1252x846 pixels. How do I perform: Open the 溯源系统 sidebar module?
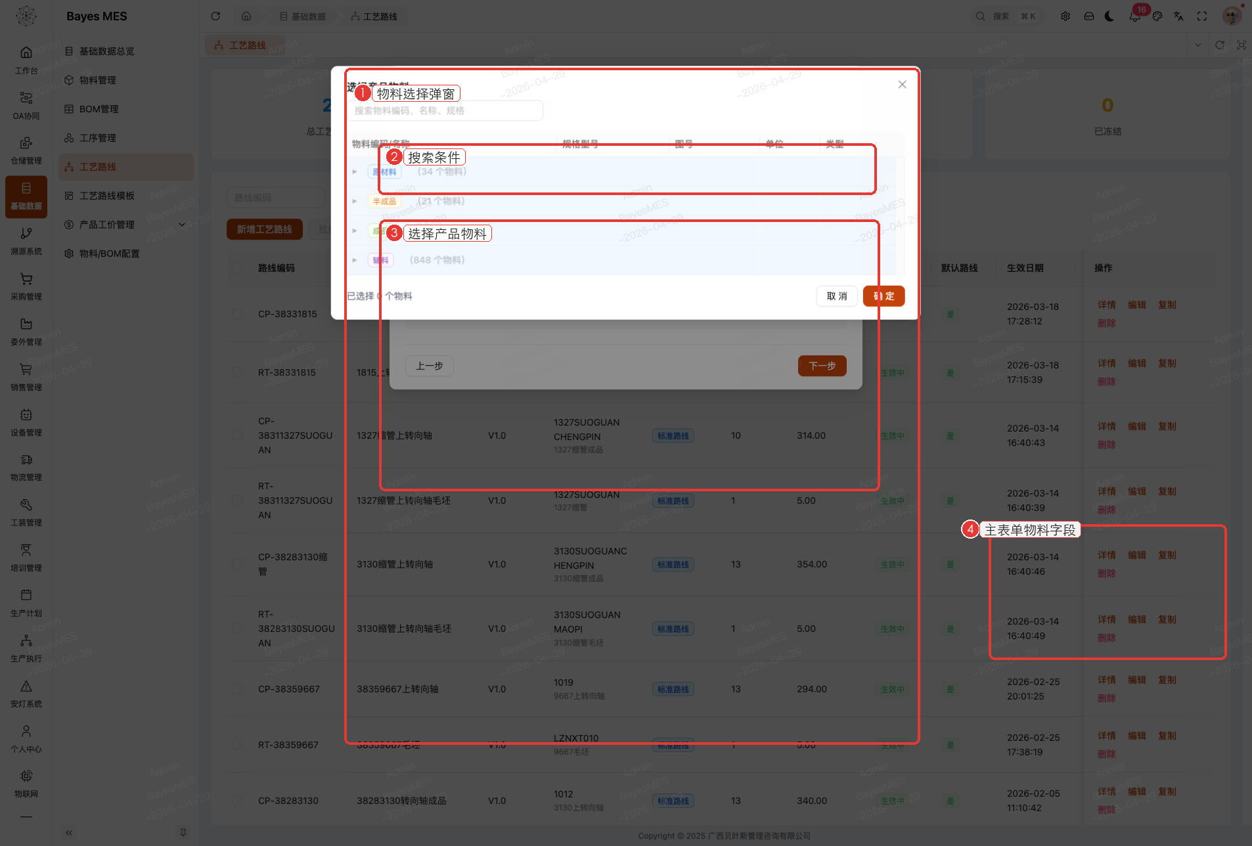(26, 241)
